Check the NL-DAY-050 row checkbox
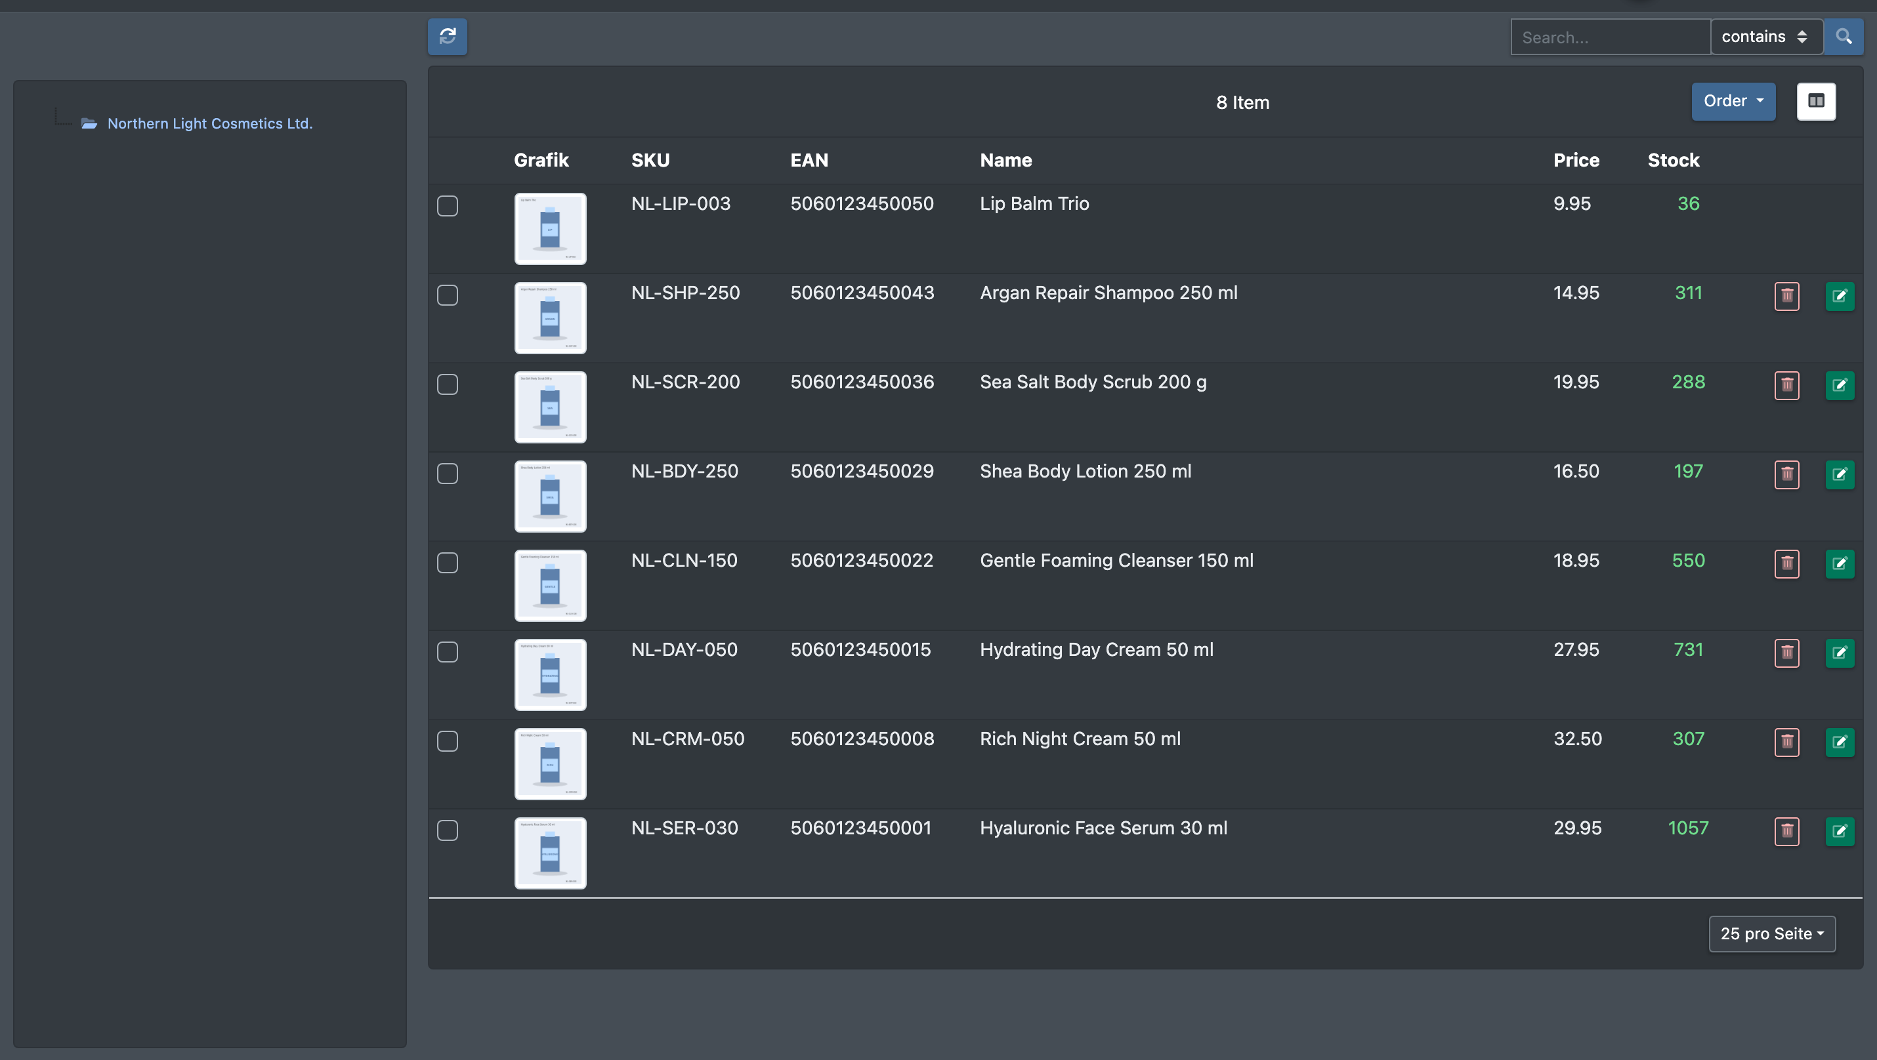This screenshot has width=1877, height=1060. click(448, 651)
